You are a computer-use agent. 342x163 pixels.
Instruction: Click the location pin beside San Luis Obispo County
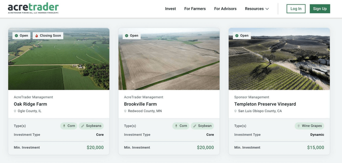point(236,111)
